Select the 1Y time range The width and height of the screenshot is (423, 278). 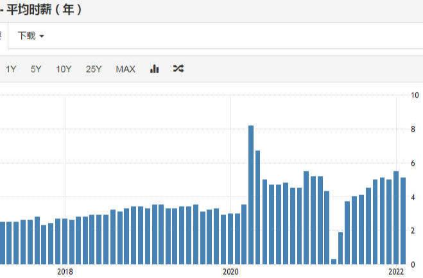(x=11, y=69)
